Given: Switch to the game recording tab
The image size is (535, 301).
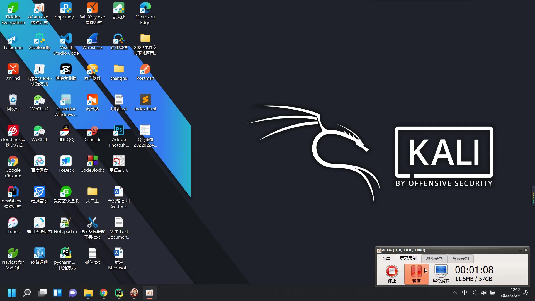Looking at the screenshot, I should point(434,258).
